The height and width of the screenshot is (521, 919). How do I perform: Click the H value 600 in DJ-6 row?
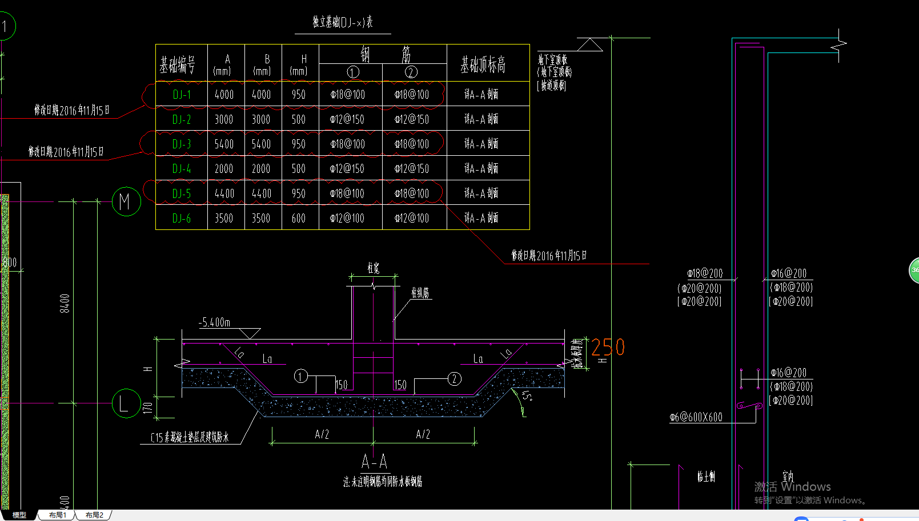tap(299, 218)
